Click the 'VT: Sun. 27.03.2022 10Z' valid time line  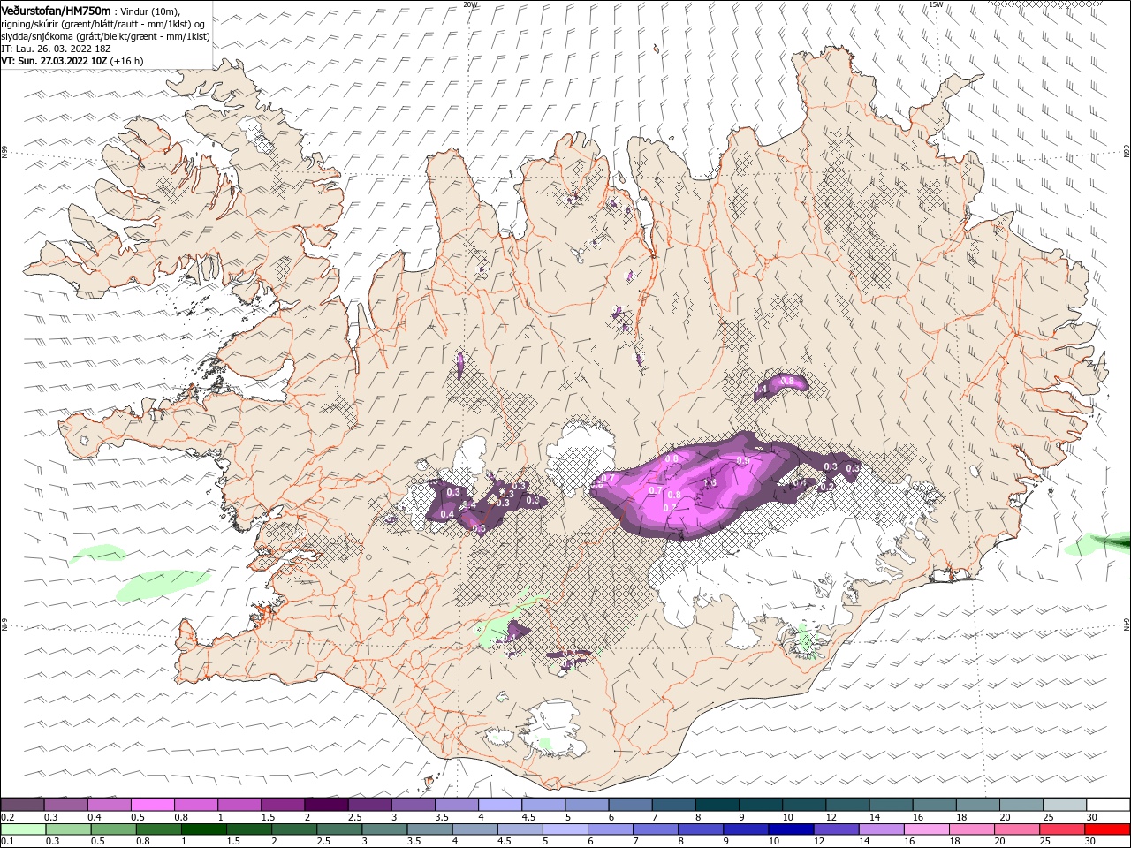point(55,61)
